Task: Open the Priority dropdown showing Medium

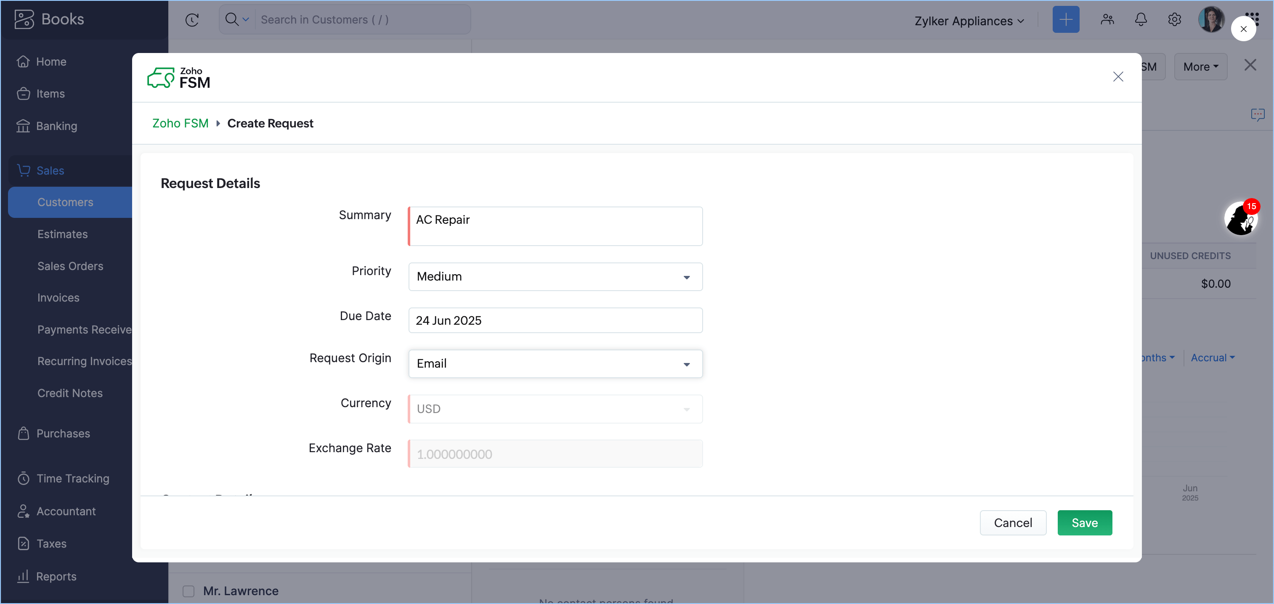Action: (555, 277)
